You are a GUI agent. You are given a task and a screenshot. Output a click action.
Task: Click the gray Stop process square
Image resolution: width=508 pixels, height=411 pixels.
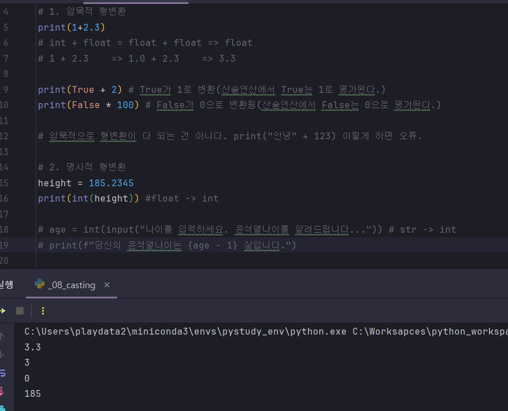20,311
